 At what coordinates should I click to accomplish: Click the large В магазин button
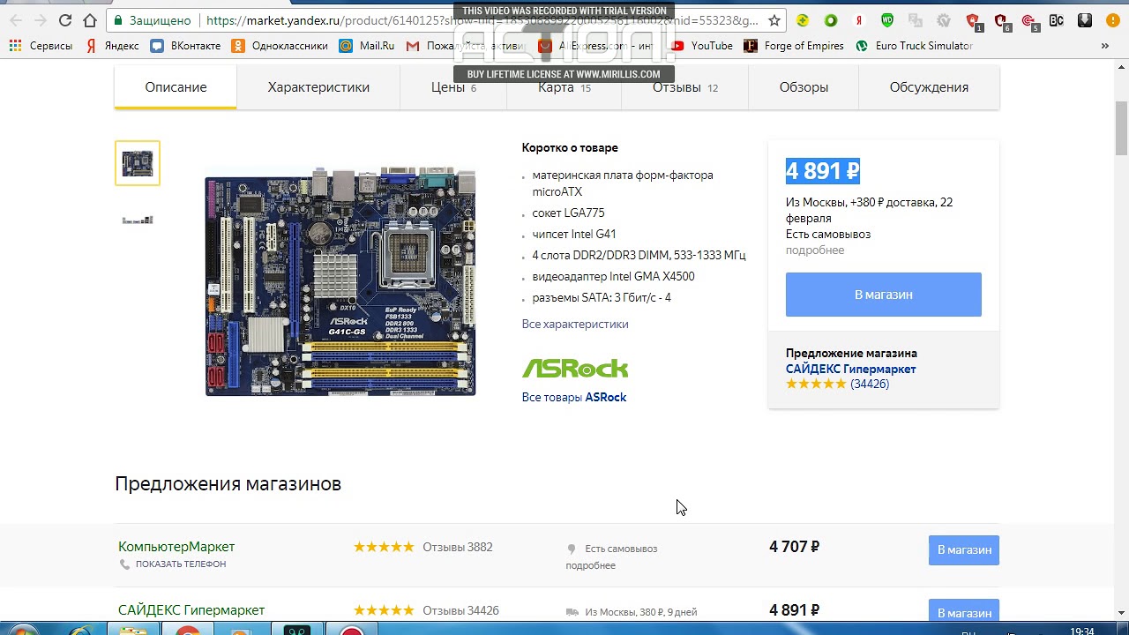point(883,295)
